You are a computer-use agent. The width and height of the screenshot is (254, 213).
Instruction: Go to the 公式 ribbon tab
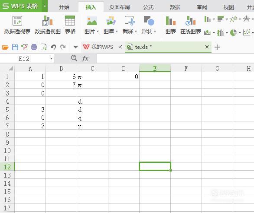pos(148,7)
